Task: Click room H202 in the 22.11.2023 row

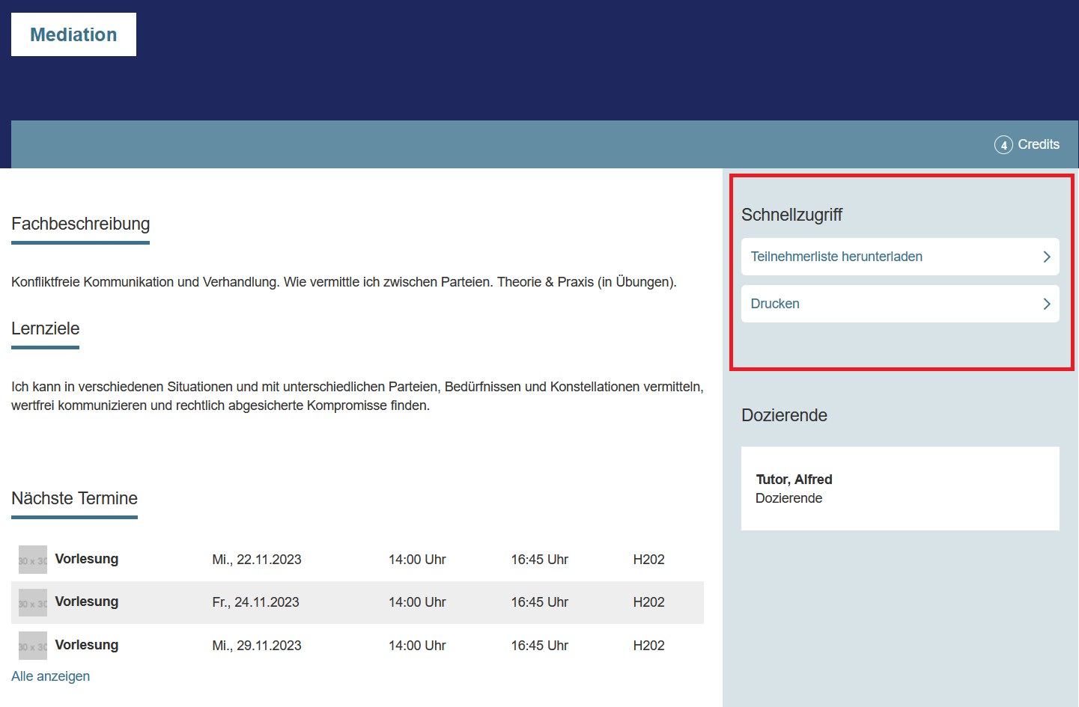Action: [x=648, y=560]
